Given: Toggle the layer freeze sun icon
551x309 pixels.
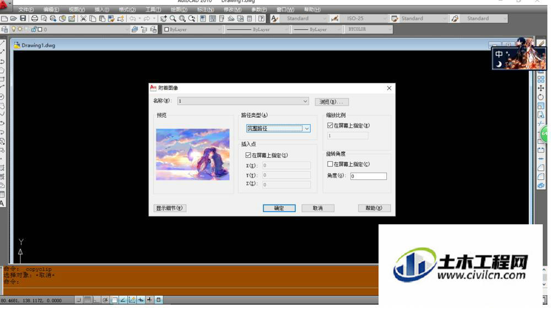Looking at the screenshot, I should [x=20, y=30].
